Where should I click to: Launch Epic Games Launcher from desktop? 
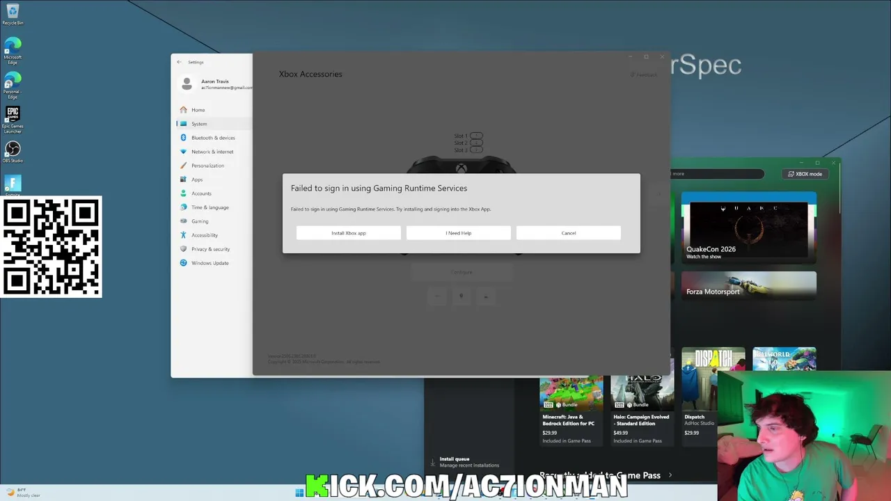click(x=13, y=120)
